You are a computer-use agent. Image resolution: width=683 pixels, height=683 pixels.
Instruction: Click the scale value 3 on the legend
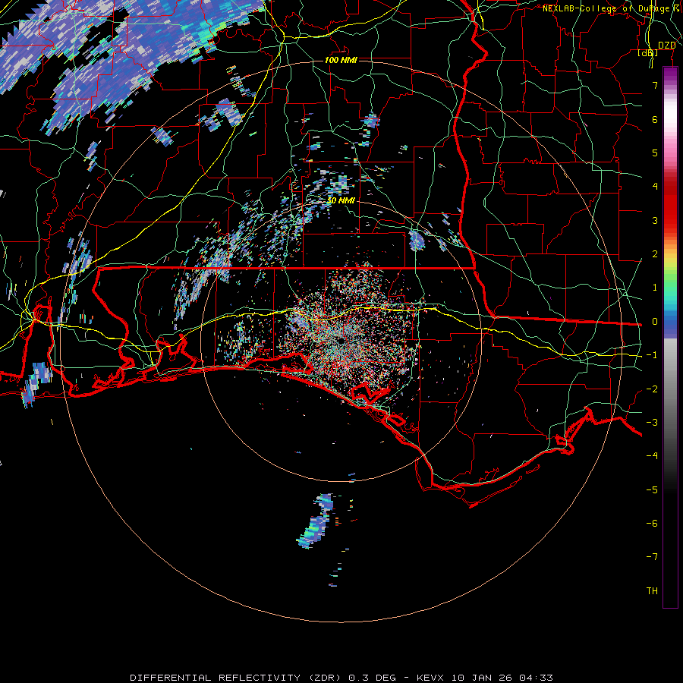pos(655,220)
